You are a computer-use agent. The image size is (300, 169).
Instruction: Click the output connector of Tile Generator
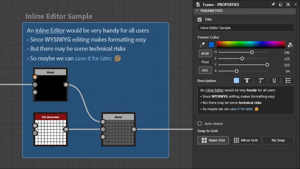[x=66, y=129]
